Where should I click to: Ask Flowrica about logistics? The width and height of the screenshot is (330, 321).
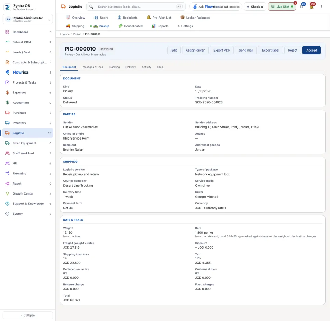[216, 7]
